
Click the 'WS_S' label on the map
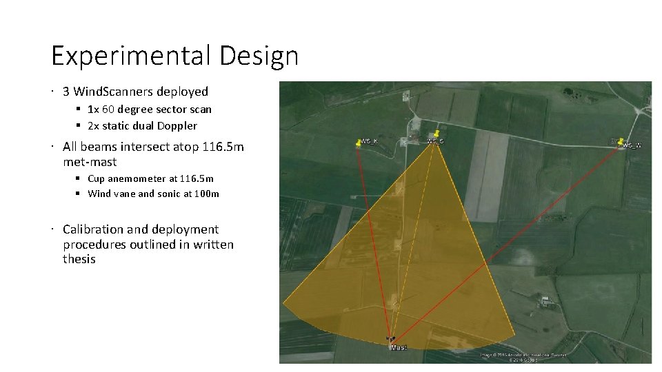[x=435, y=141]
